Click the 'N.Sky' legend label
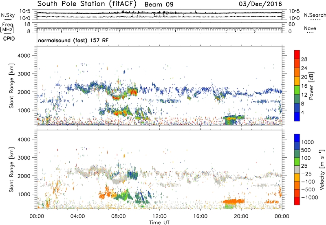 tap(8, 15)
